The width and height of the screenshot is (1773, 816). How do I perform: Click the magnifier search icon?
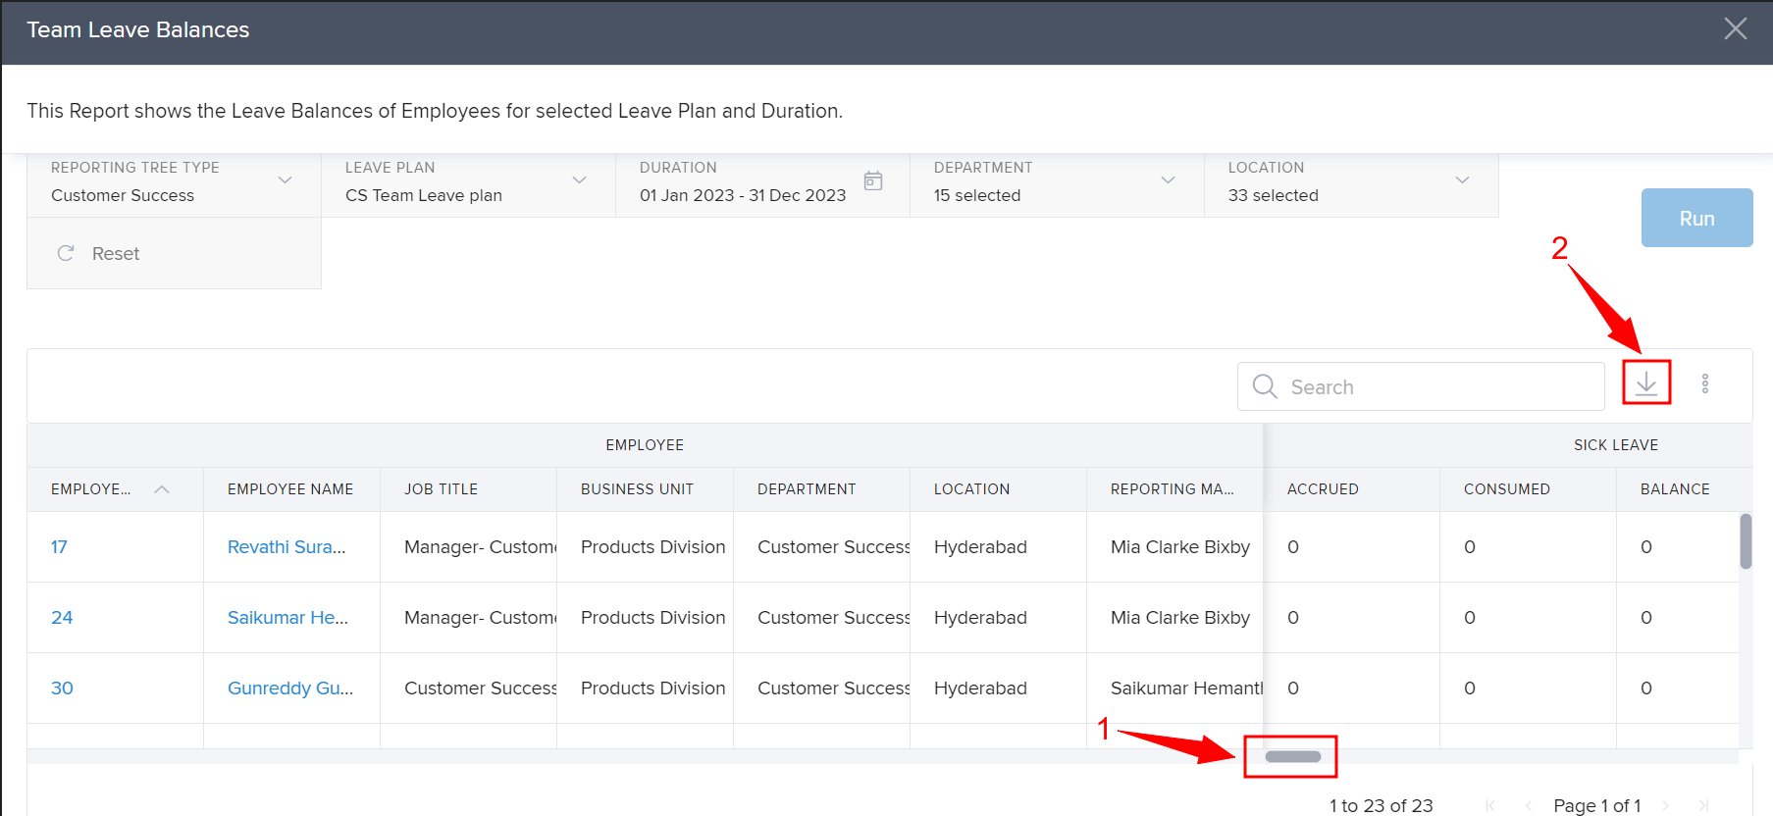tap(1265, 386)
